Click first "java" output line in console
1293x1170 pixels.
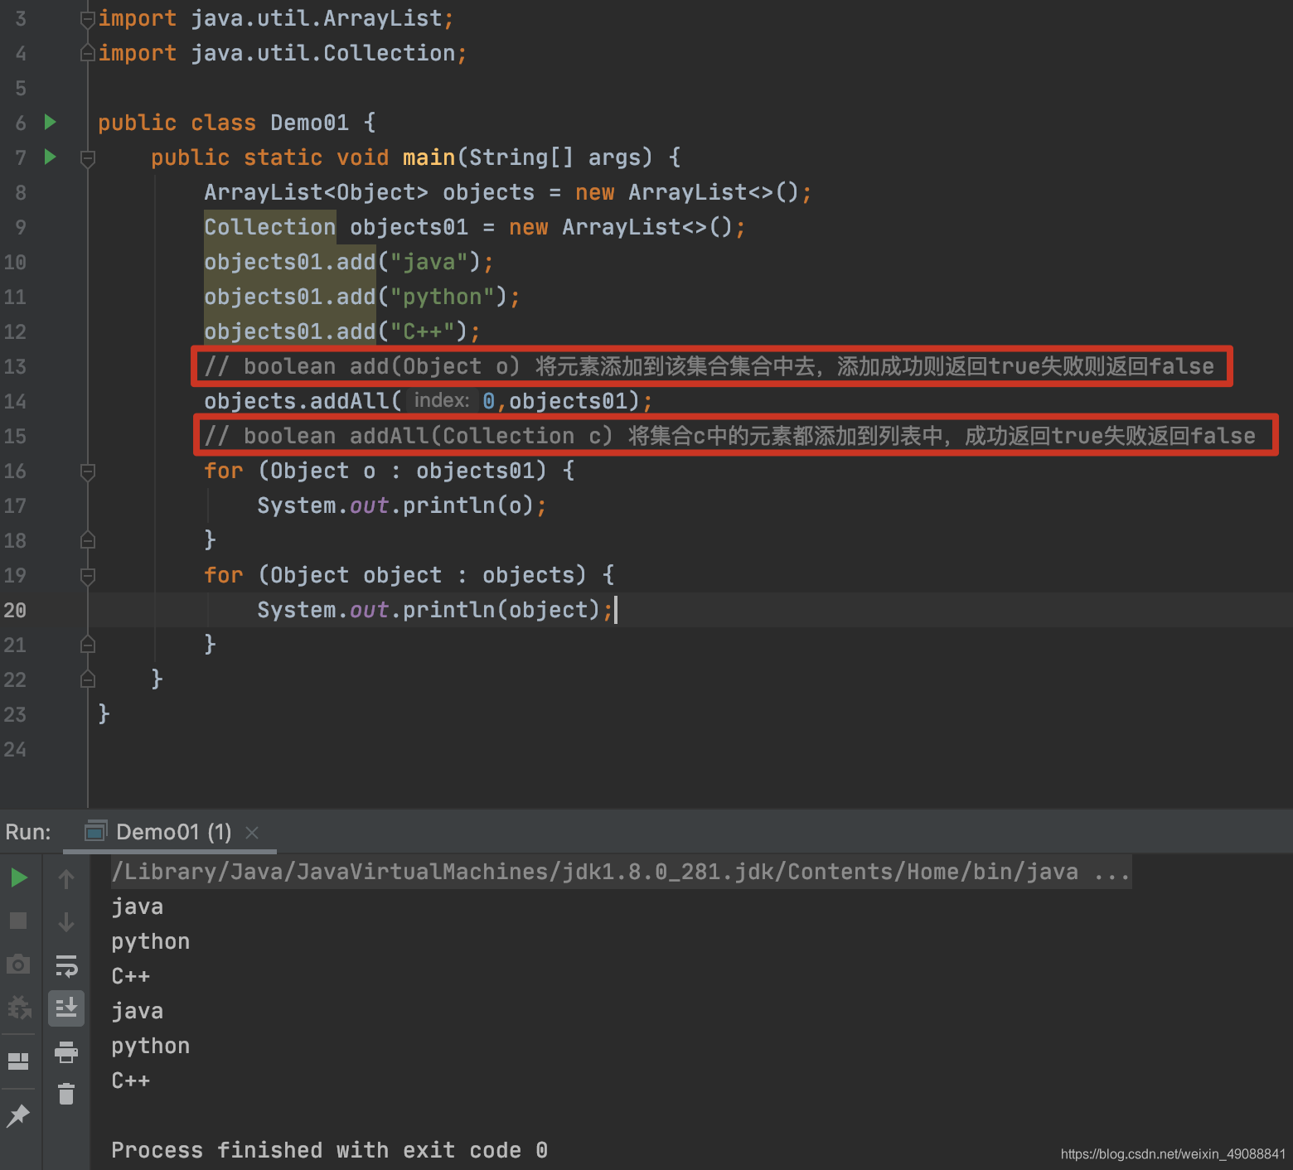138,907
